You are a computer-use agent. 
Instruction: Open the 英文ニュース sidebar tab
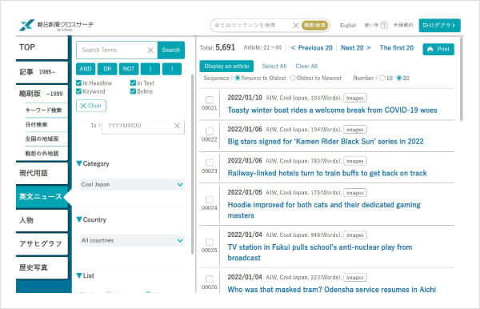42,197
